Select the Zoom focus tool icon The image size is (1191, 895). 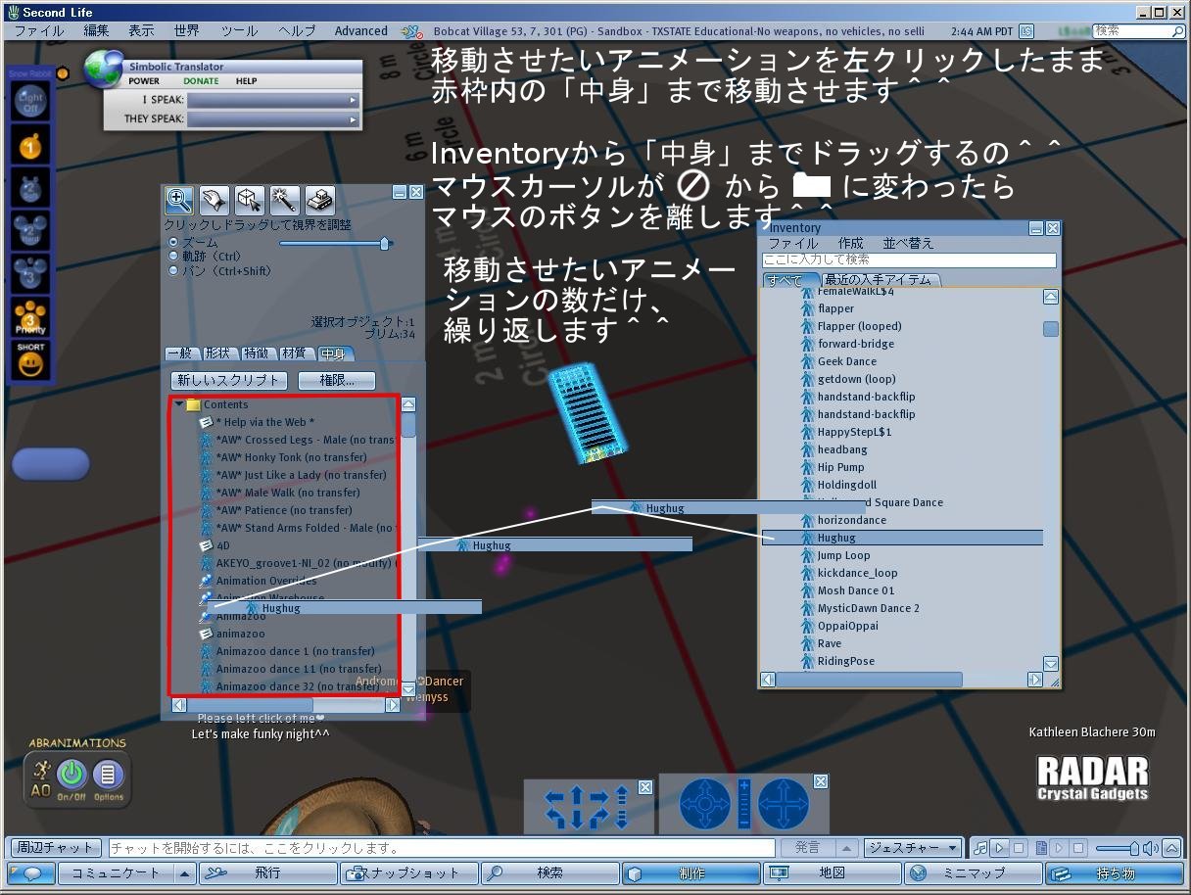178,201
